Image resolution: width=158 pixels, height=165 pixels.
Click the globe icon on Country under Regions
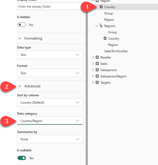coord(105,39)
